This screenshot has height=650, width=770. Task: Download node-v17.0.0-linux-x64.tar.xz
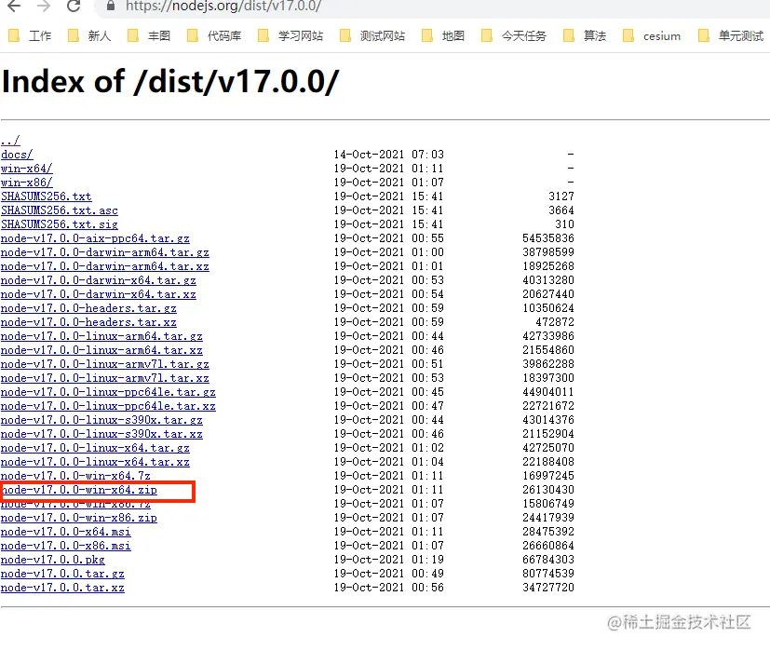[x=95, y=462]
